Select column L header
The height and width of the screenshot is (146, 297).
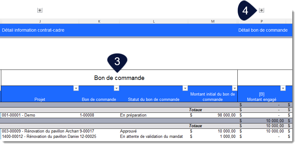point(154,21)
